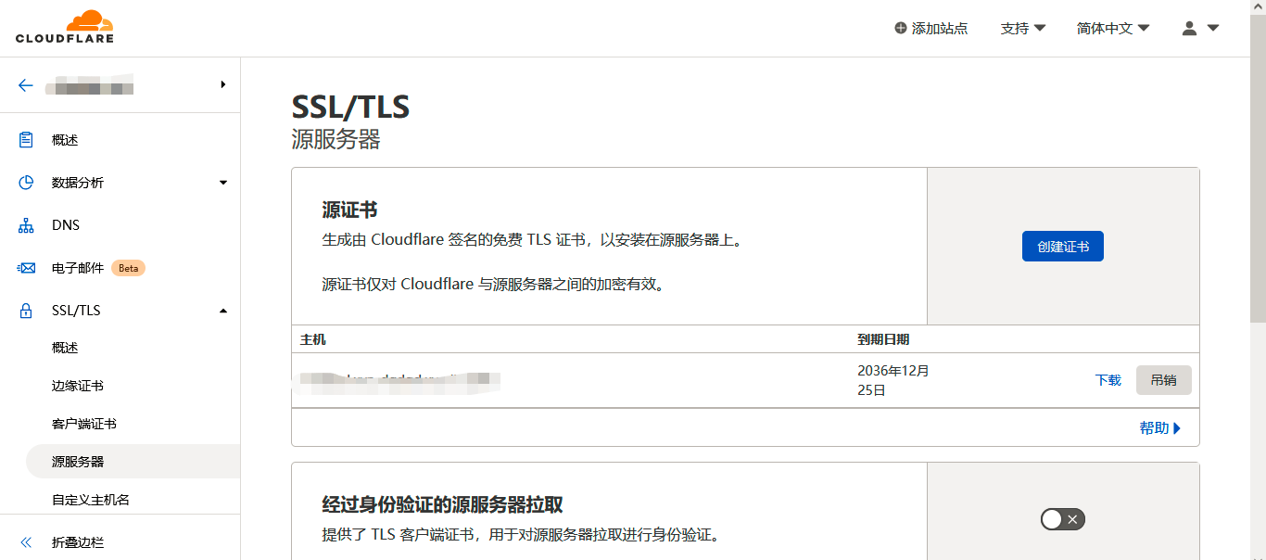Expand the account menu caret
This screenshot has height=560, width=1266.
[x=1213, y=28]
